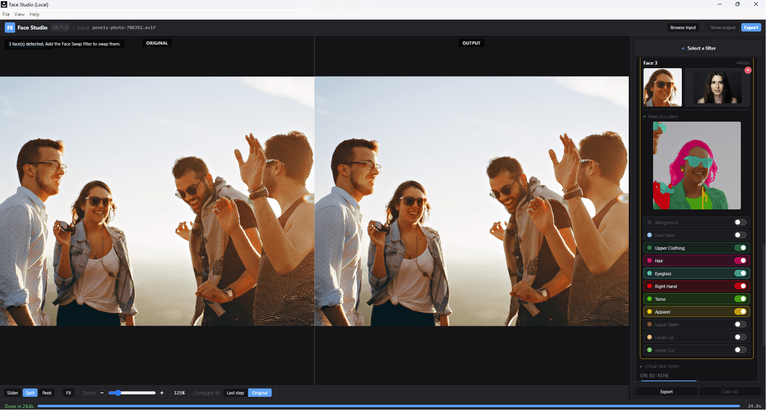Viewport: 766px width, 410px height.
Task: Enable the Face Neck occluder switch
Action: tap(740, 235)
